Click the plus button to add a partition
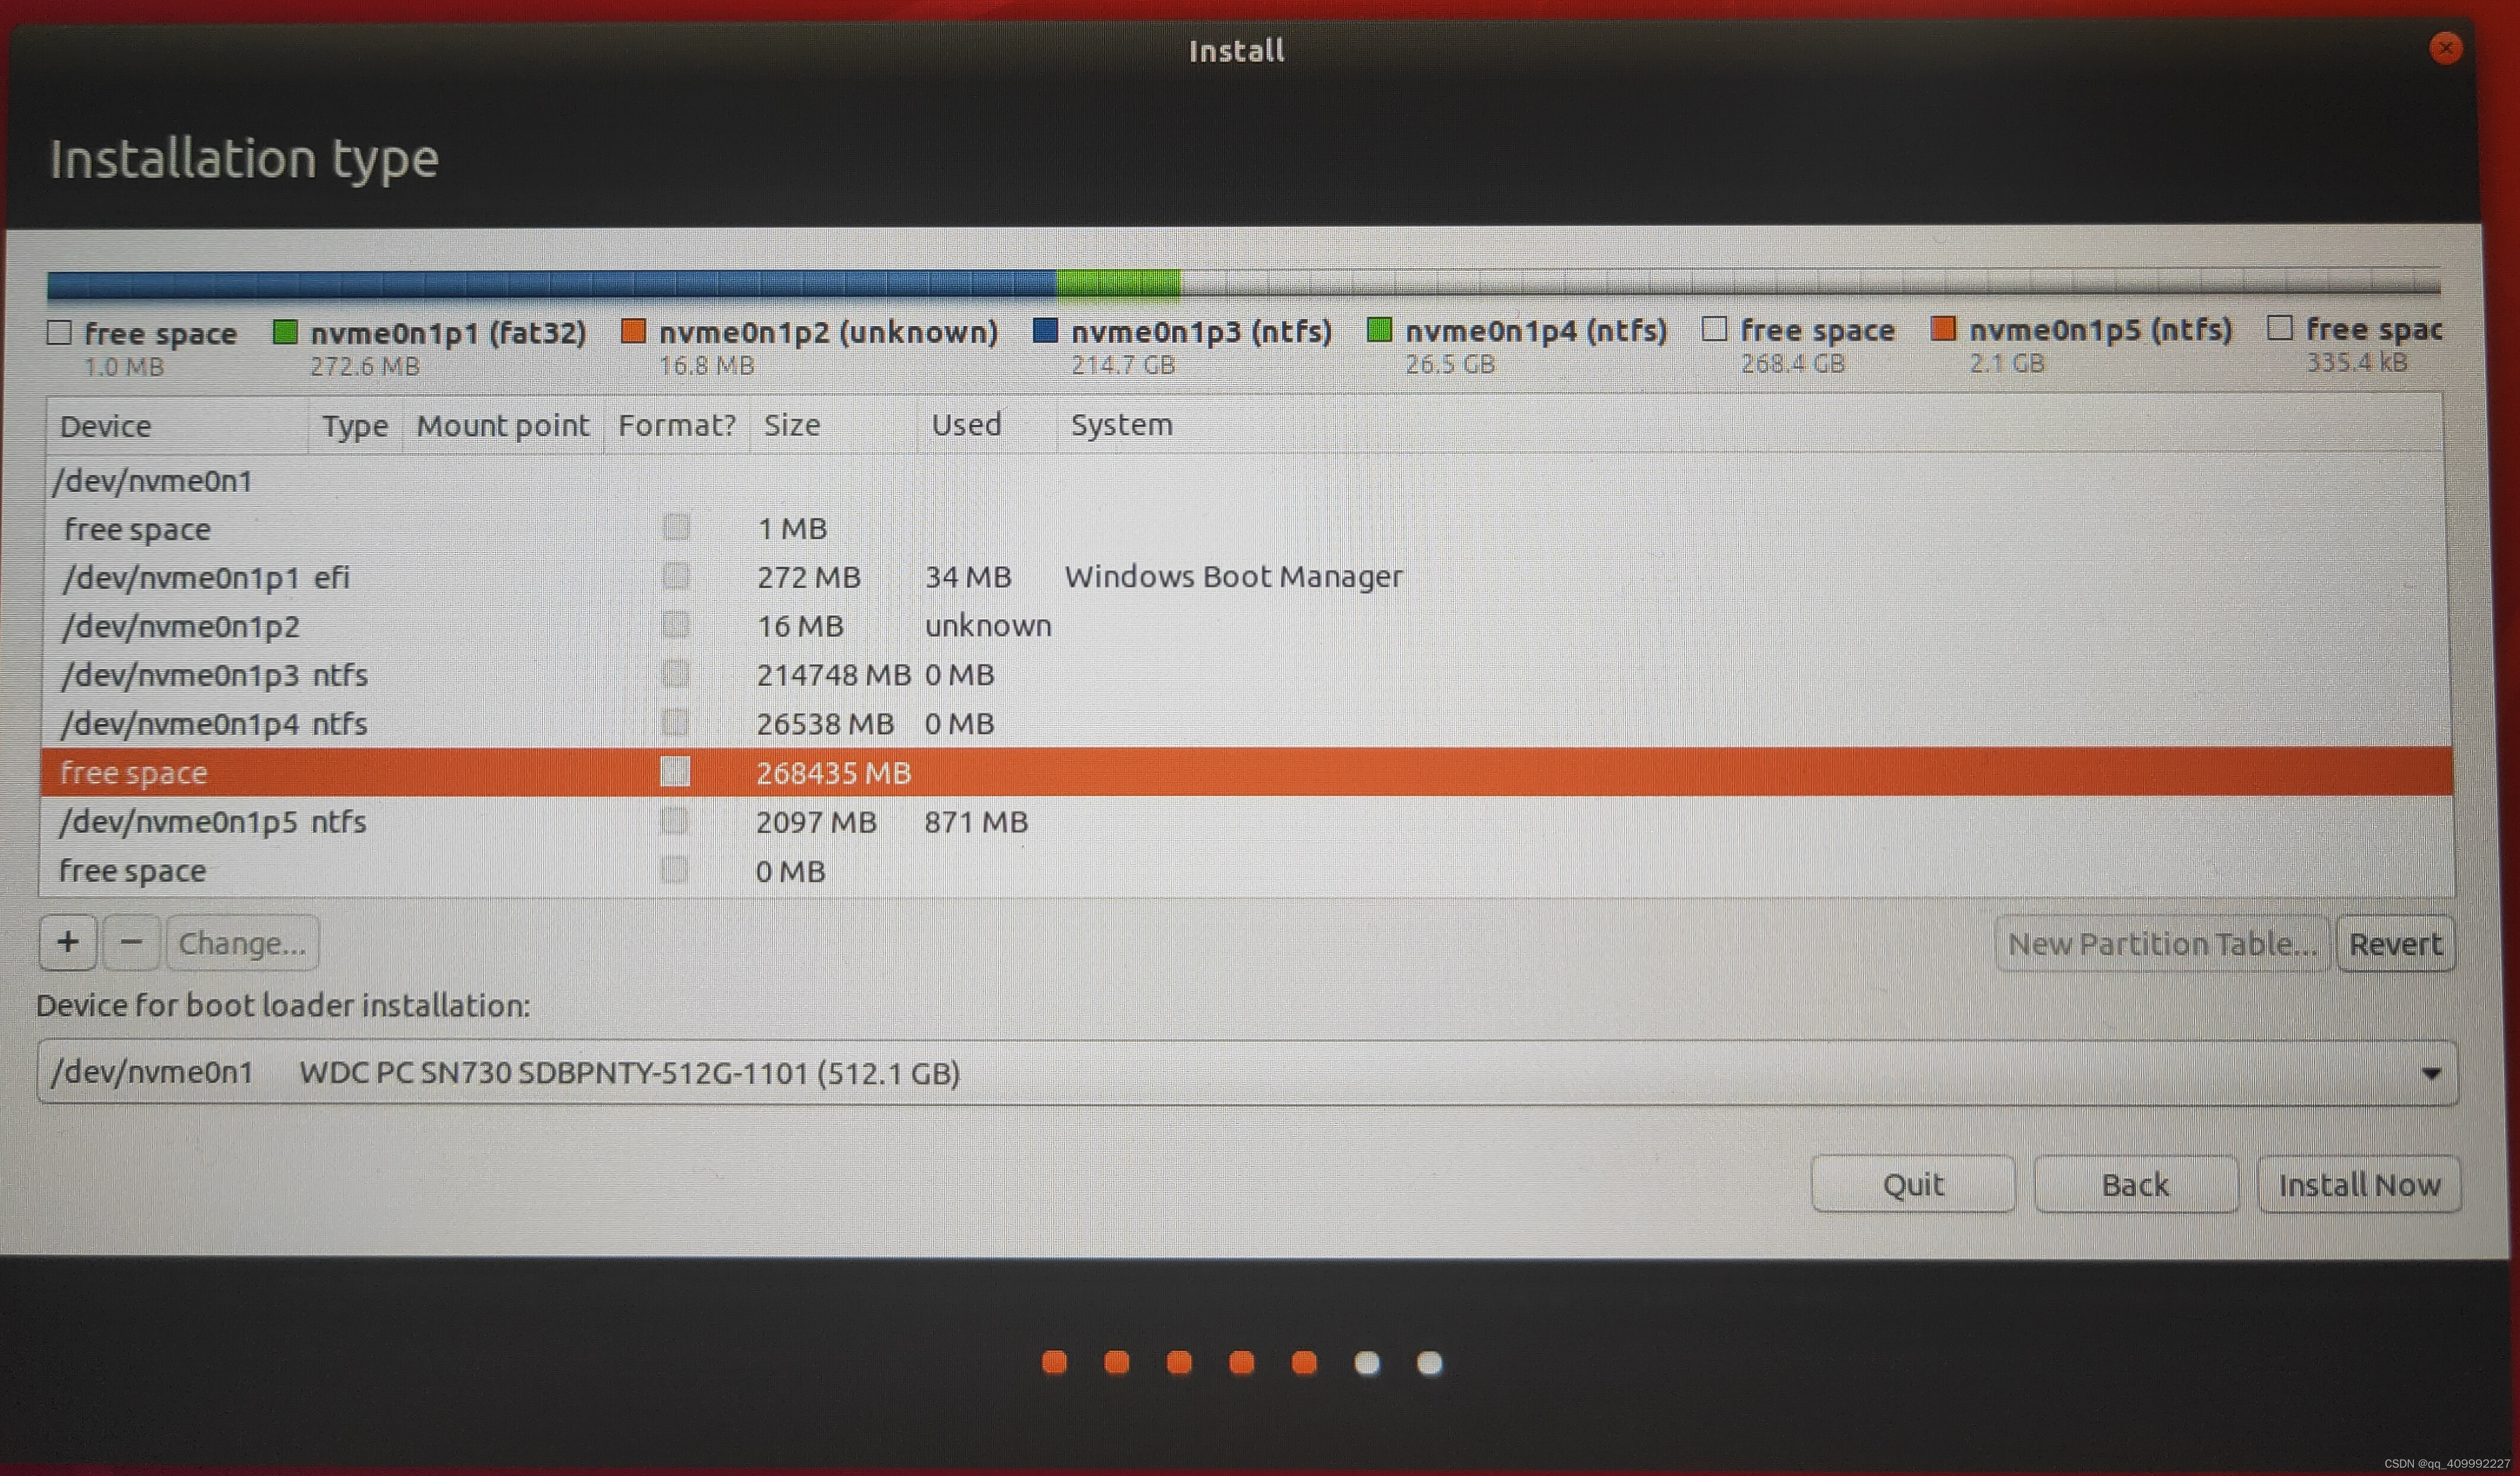Screen dimensions: 2520x1476 (x=68, y=942)
